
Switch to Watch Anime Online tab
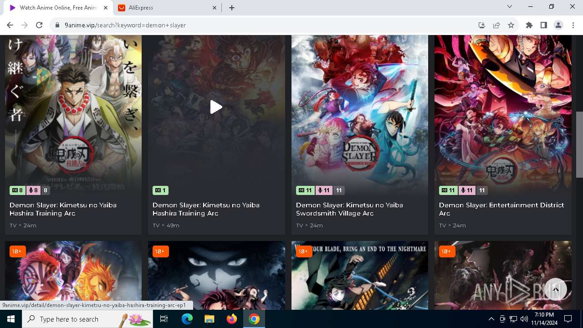tap(58, 8)
